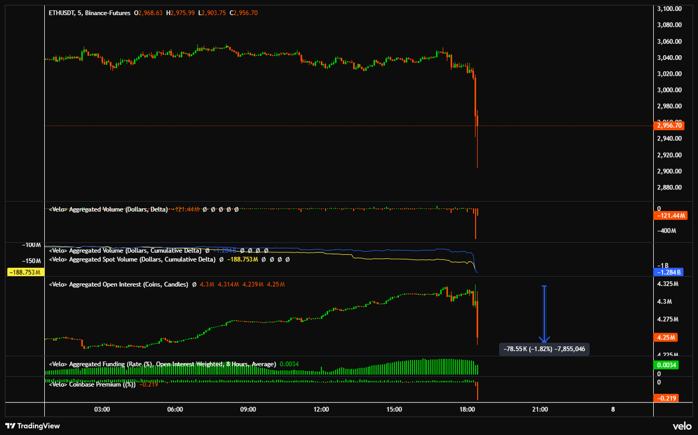Open Aggregated Funding Rate legend

coord(162,364)
